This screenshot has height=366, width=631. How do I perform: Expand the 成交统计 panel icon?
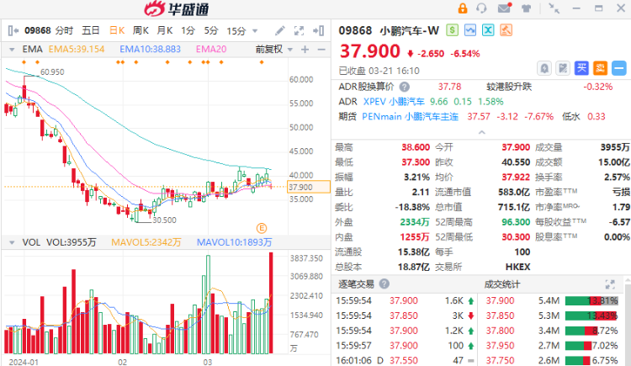coord(610,284)
